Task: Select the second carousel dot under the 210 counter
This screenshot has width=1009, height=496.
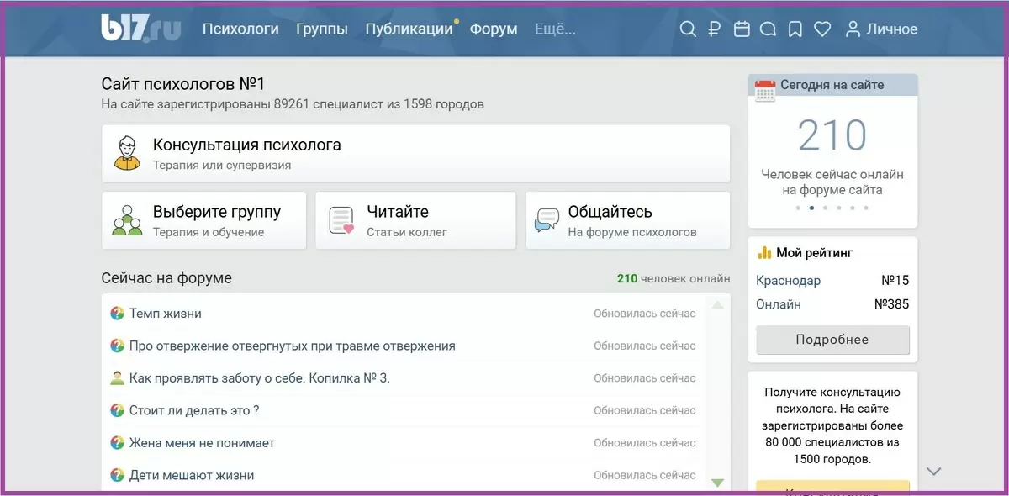Action: [x=811, y=208]
